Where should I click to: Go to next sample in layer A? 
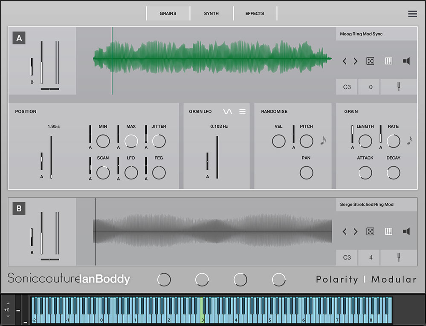356,61
